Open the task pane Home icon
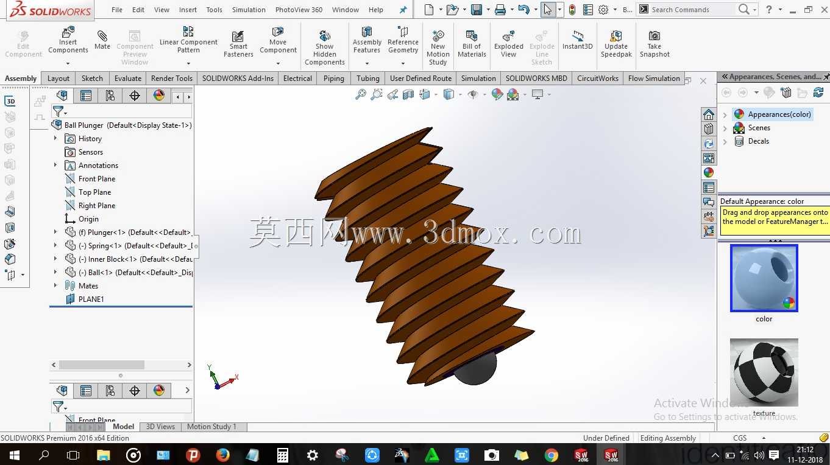 coord(709,114)
